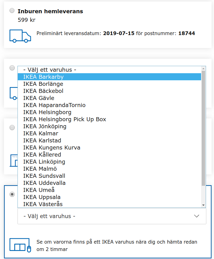The width and height of the screenshot is (214, 259).
Task: Choose IKEA Bäckebol from the store list
Action: point(109,91)
